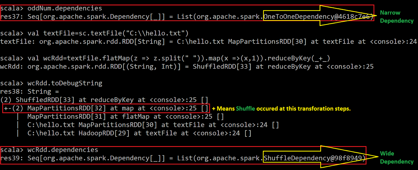Viewport: 418px width, 170px height.
Task: Select the 'MapPartitionsRDD[30] at textFile' debug line
Action: [x=147, y=125]
